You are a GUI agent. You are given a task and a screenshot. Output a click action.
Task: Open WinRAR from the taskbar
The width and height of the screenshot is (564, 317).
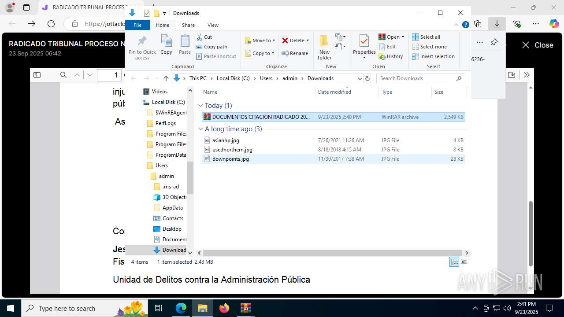point(245,308)
